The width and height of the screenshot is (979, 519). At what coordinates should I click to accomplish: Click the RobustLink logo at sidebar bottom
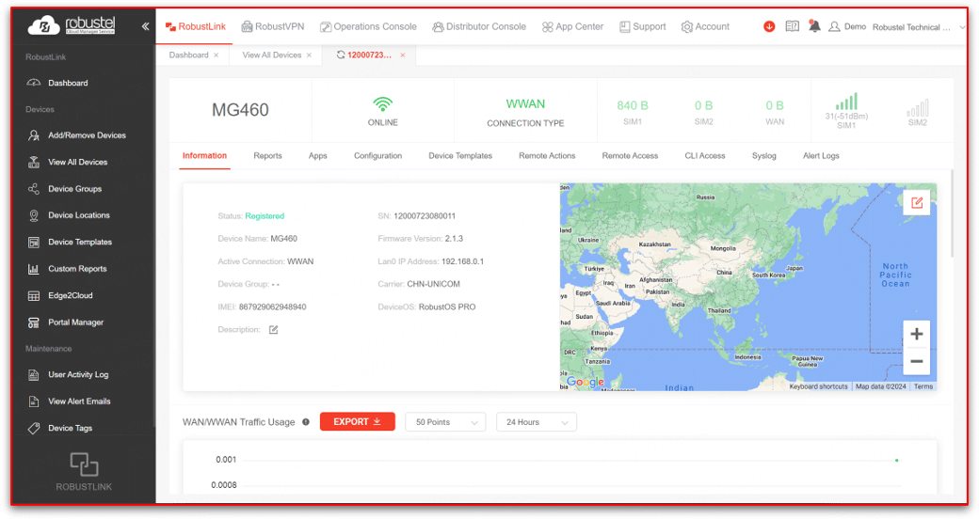pyautogui.click(x=84, y=472)
